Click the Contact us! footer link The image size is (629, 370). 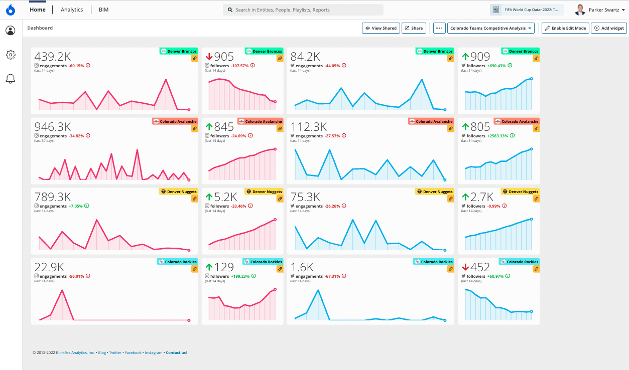click(x=176, y=352)
